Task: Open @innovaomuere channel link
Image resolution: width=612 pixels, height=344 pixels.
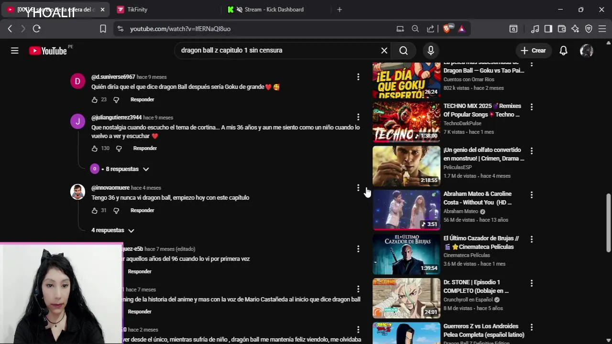Action: pos(110,188)
